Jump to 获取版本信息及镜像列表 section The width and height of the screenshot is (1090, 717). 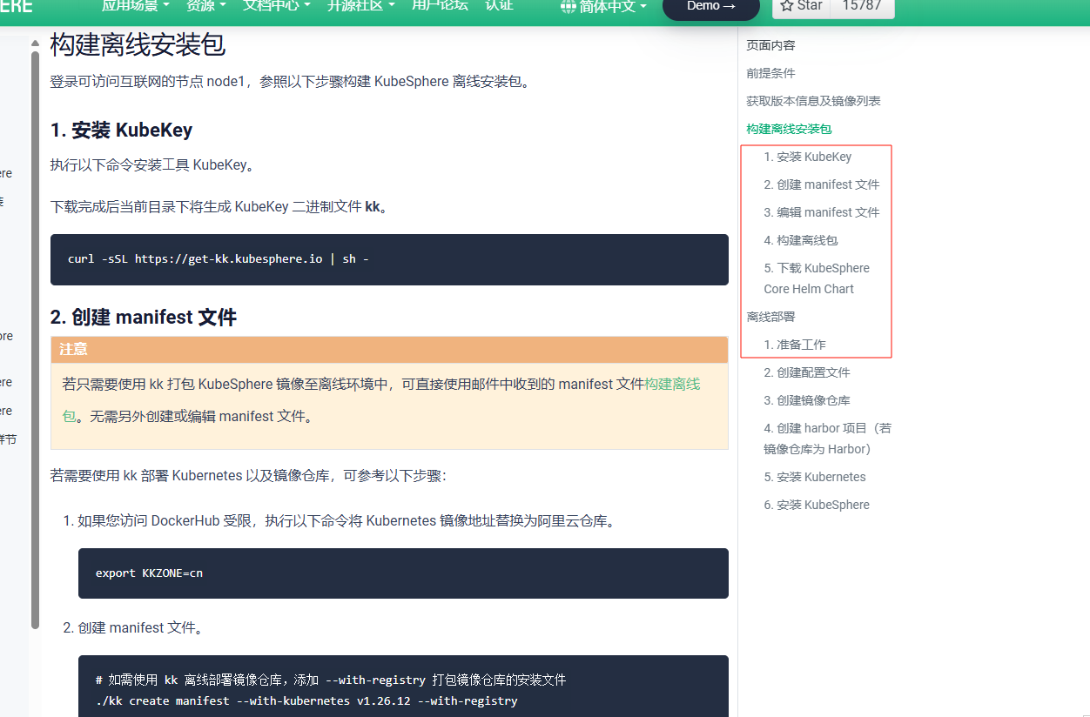point(813,101)
